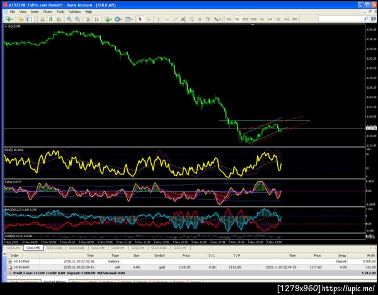Screen dimensions: 378x295
Task: Select the crosshair tool
Action: [149, 19]
